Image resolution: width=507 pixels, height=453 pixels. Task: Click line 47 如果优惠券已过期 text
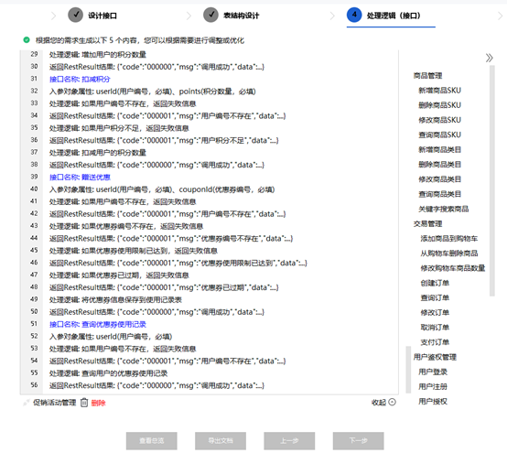pos(119,275)
